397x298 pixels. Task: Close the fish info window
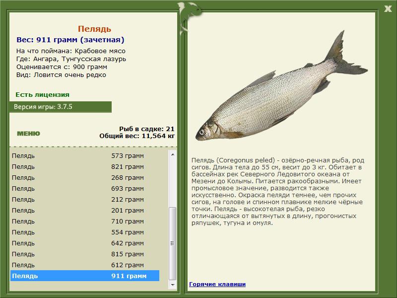[388, 8]
